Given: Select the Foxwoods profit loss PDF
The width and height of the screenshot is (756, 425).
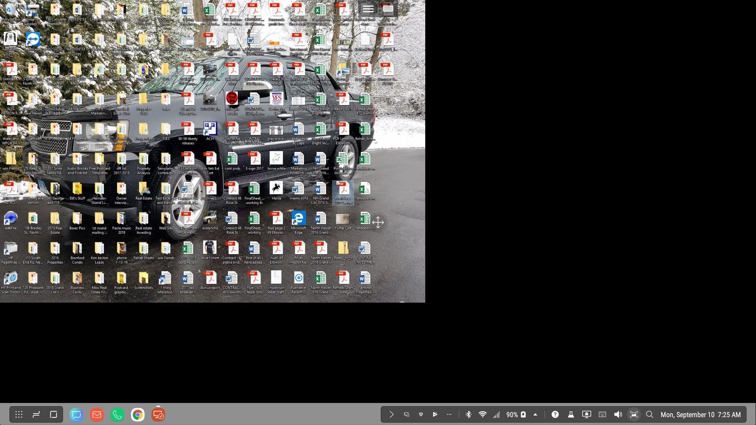Looking at the screenshot, I should pos(276,14).
